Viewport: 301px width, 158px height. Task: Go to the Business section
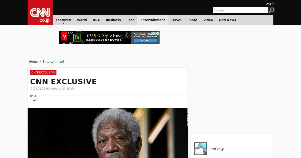tap(113, 20)
